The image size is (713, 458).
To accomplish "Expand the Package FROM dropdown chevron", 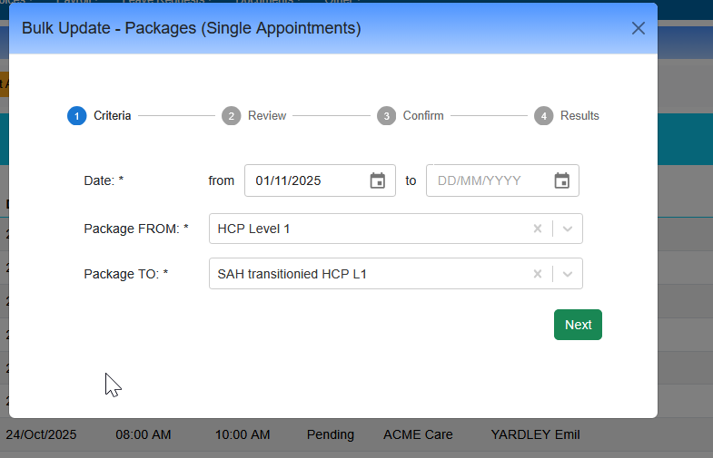I will pos(568,229).
